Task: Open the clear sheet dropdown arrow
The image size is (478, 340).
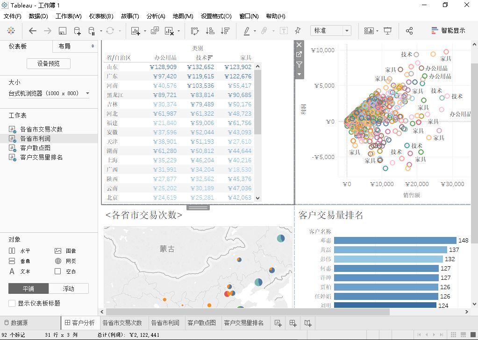Action: click(178, 31)
